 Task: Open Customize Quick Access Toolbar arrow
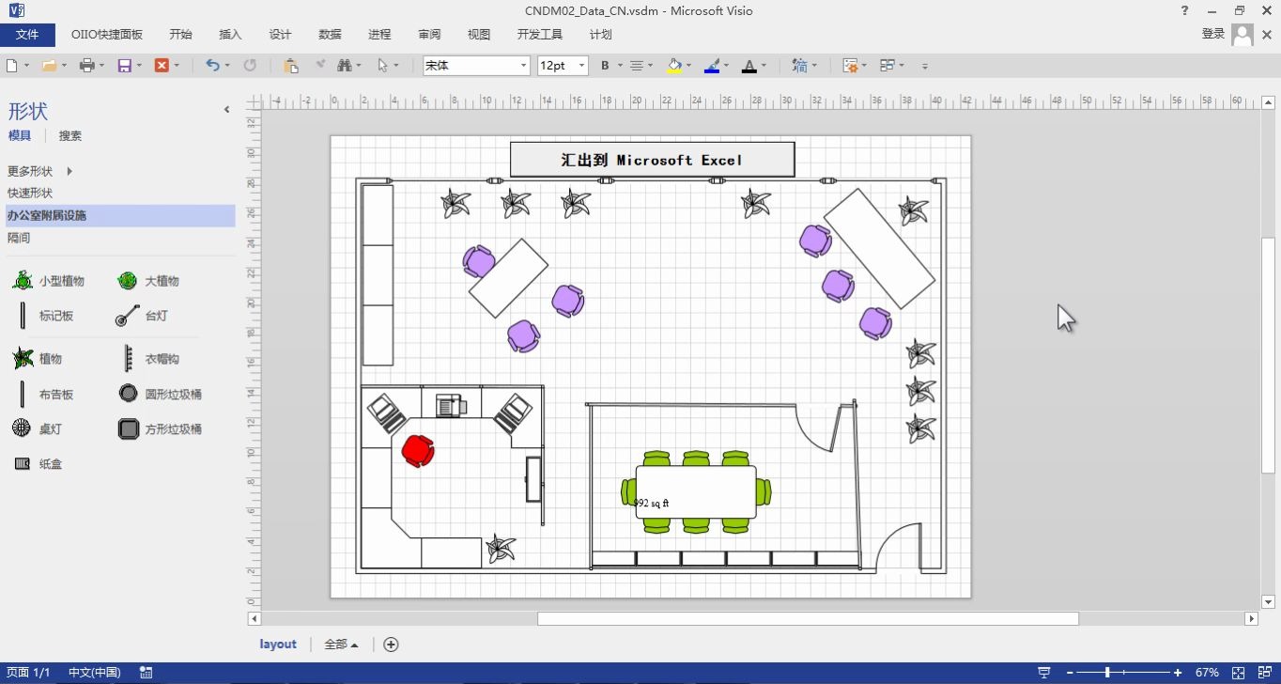click(x=925, y=67)
